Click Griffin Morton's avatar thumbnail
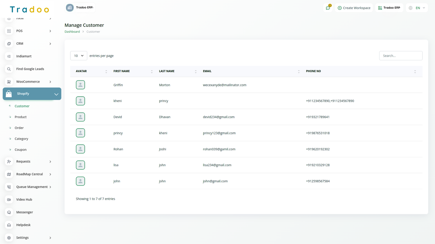The image size is (435, 244). tap(80, 85)
